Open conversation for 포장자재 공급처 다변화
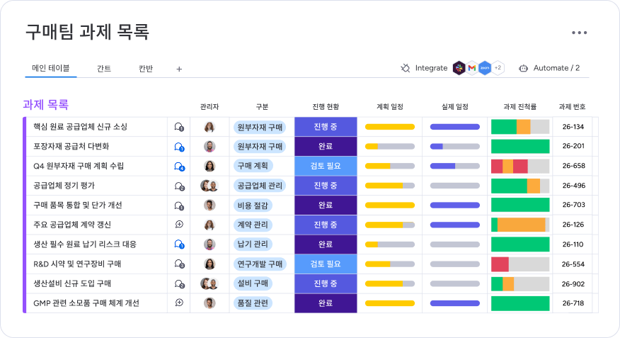The image size is (620, 338). click(x=179, y=147)
